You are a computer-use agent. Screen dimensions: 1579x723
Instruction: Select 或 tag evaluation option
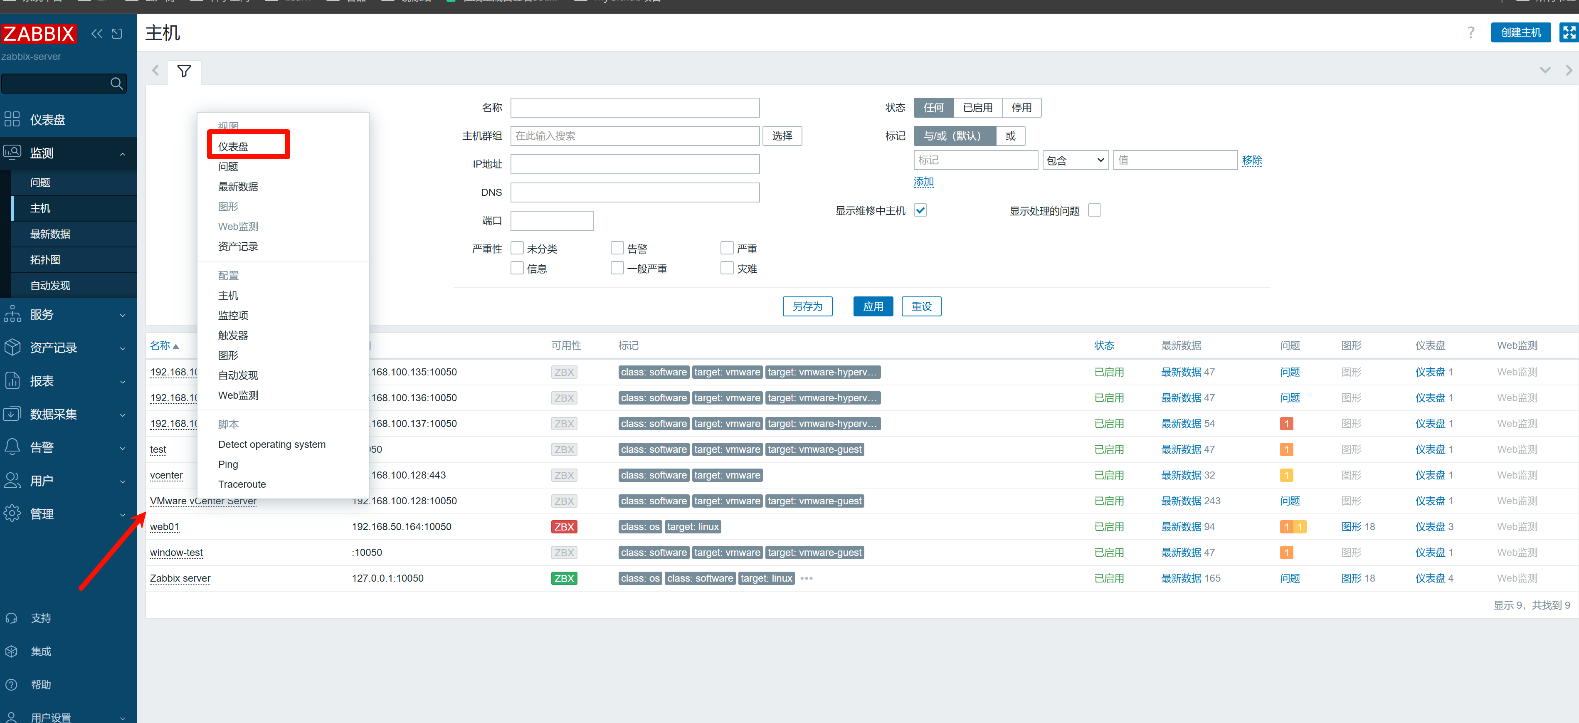click(1010, 136)
